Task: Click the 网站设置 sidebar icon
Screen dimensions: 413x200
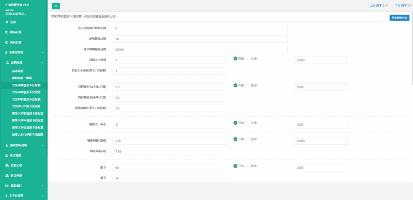Action: tap(6, 32)
